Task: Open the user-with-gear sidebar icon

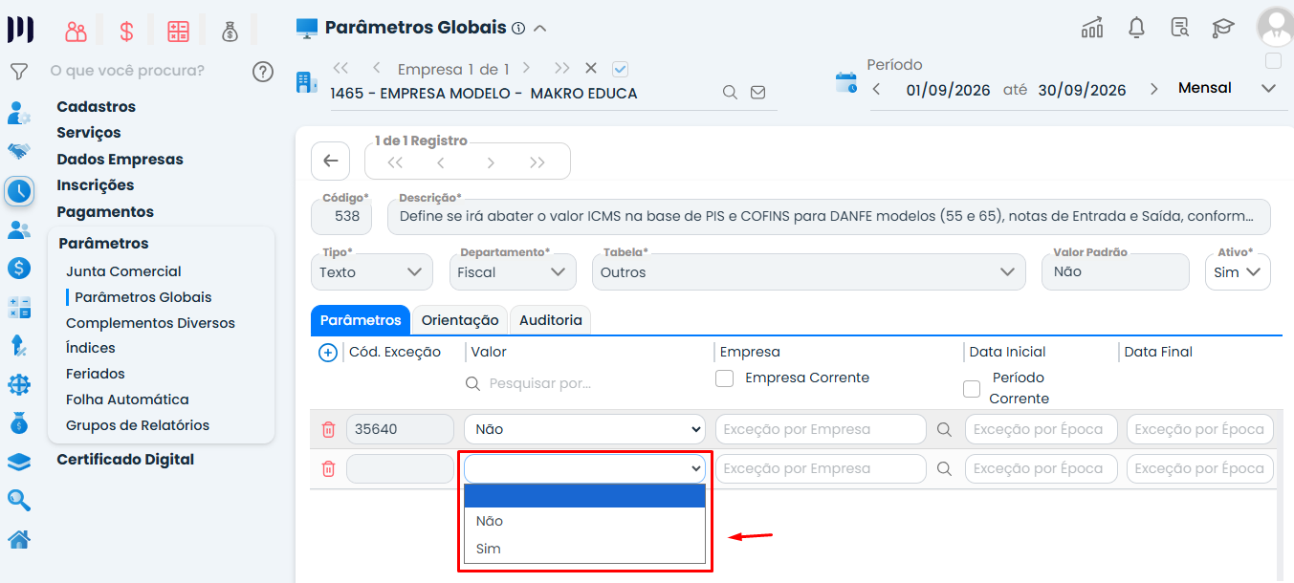Action: (x=18, y=114)
